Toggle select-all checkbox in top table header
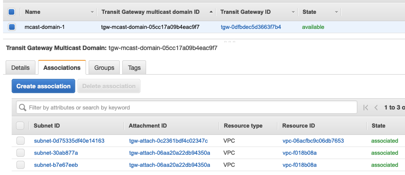405x175 pixels. [x=12, y=12]
